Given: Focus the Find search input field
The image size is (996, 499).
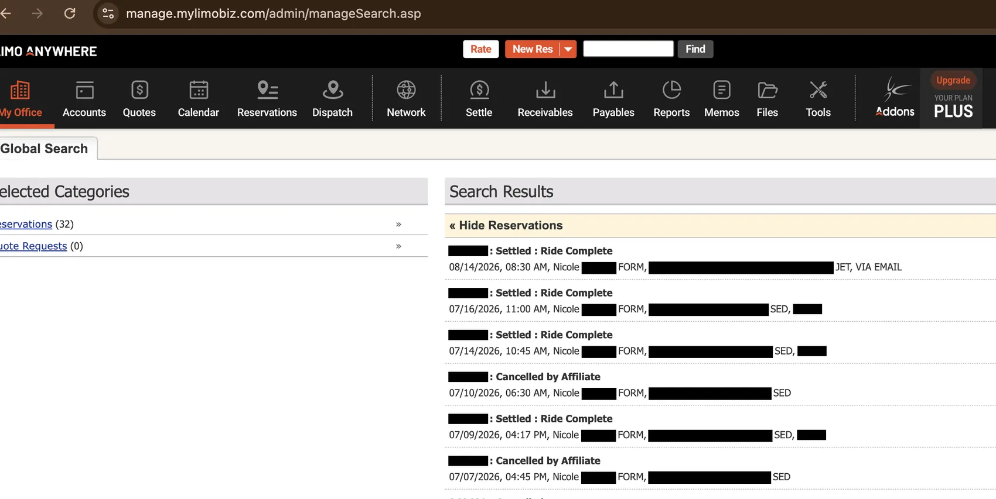Looking at the screenshot, I should [629, 49].
